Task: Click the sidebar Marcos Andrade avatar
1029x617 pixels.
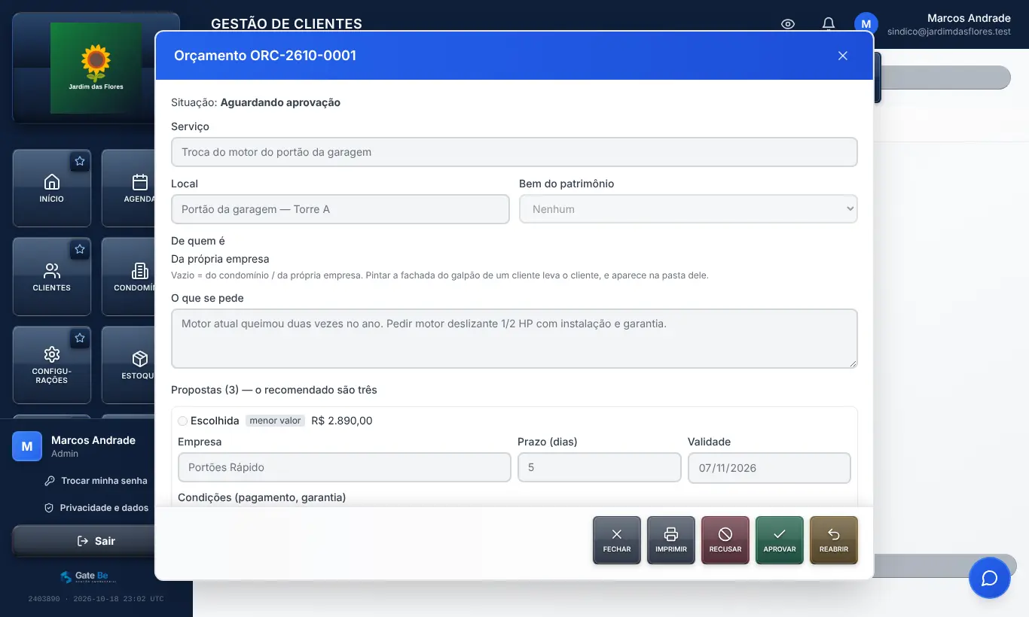Action: (27, 446)
